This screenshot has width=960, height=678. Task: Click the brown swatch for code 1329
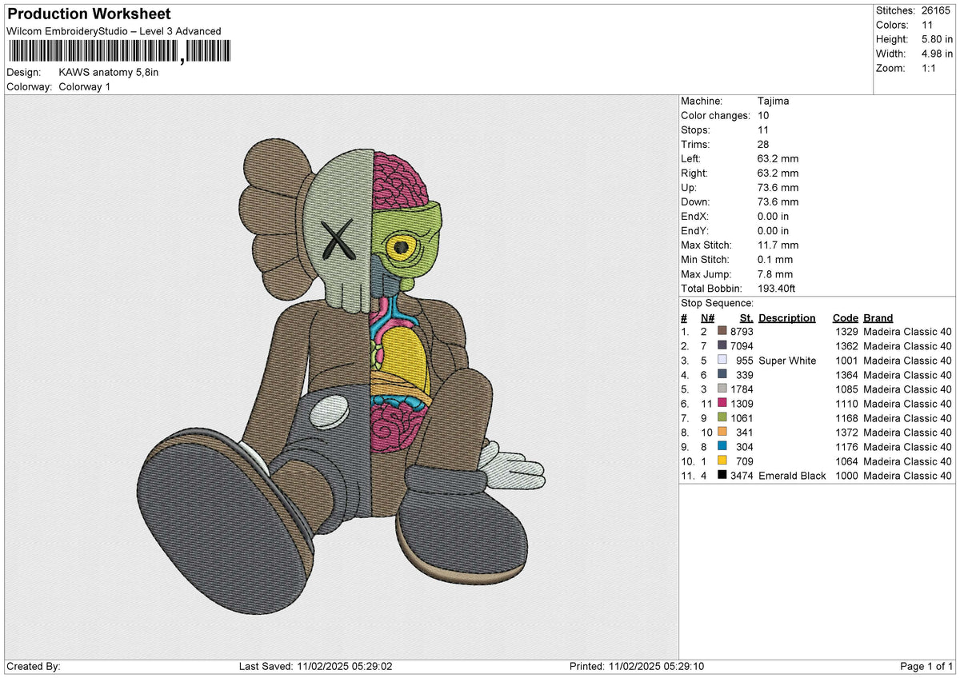722,331
